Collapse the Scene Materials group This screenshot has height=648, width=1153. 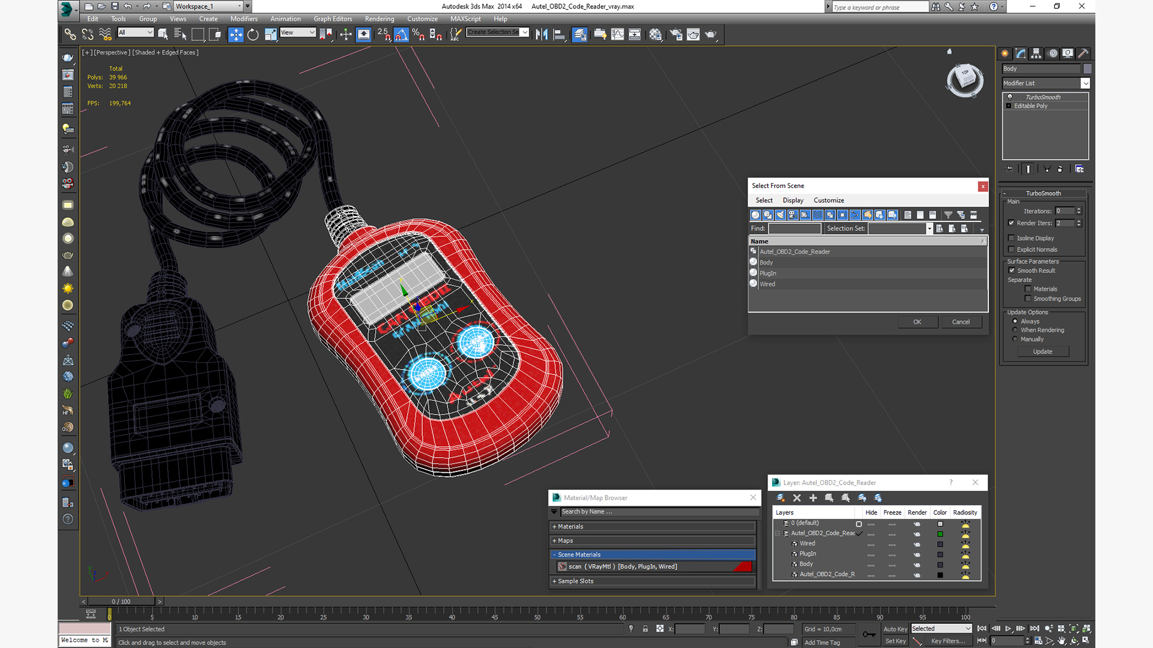pos(652,554)
